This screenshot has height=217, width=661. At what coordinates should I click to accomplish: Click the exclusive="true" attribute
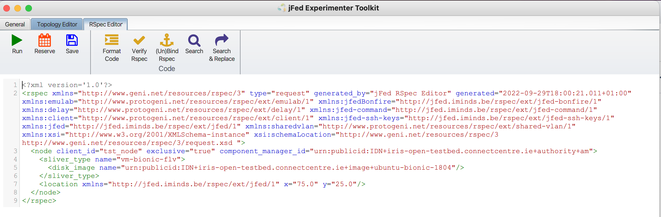point(181,151)
